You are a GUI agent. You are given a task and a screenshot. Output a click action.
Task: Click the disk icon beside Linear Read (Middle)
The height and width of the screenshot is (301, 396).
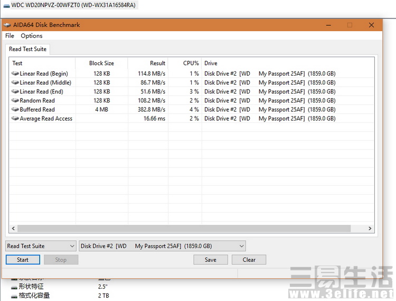(15, 83)
